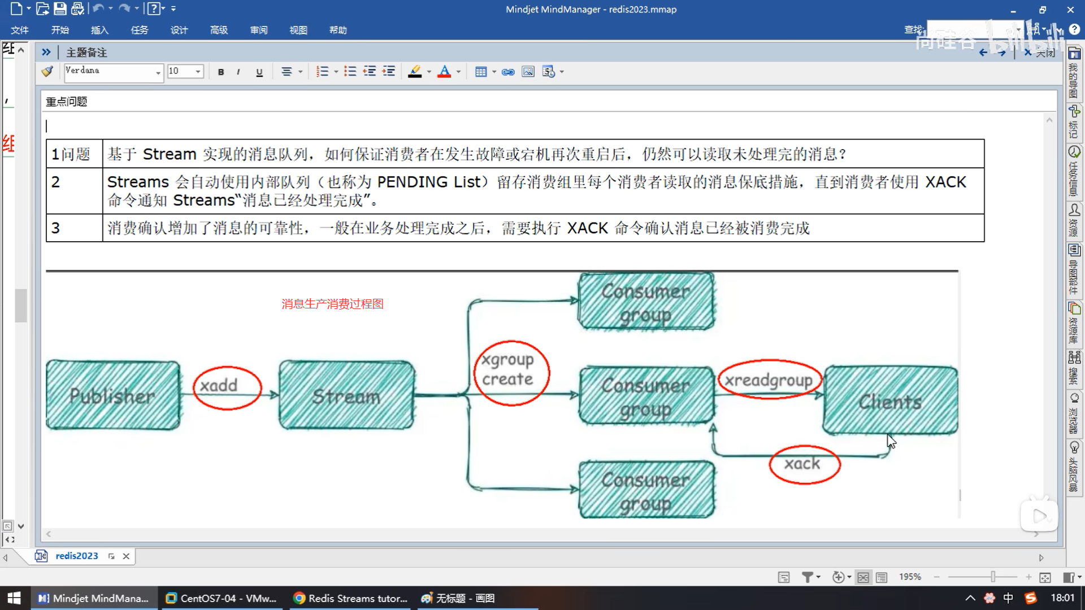Screen dimensions: 1085x610
Task: Open the 插入 menu tab
Action: coord(99,30)
